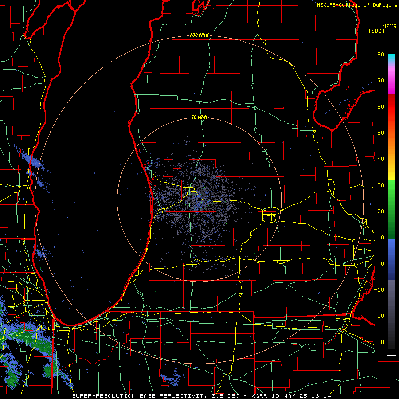Click the NEXR label above the legend
The height and width of the screenshot is (399, 399).
point(389,27)
